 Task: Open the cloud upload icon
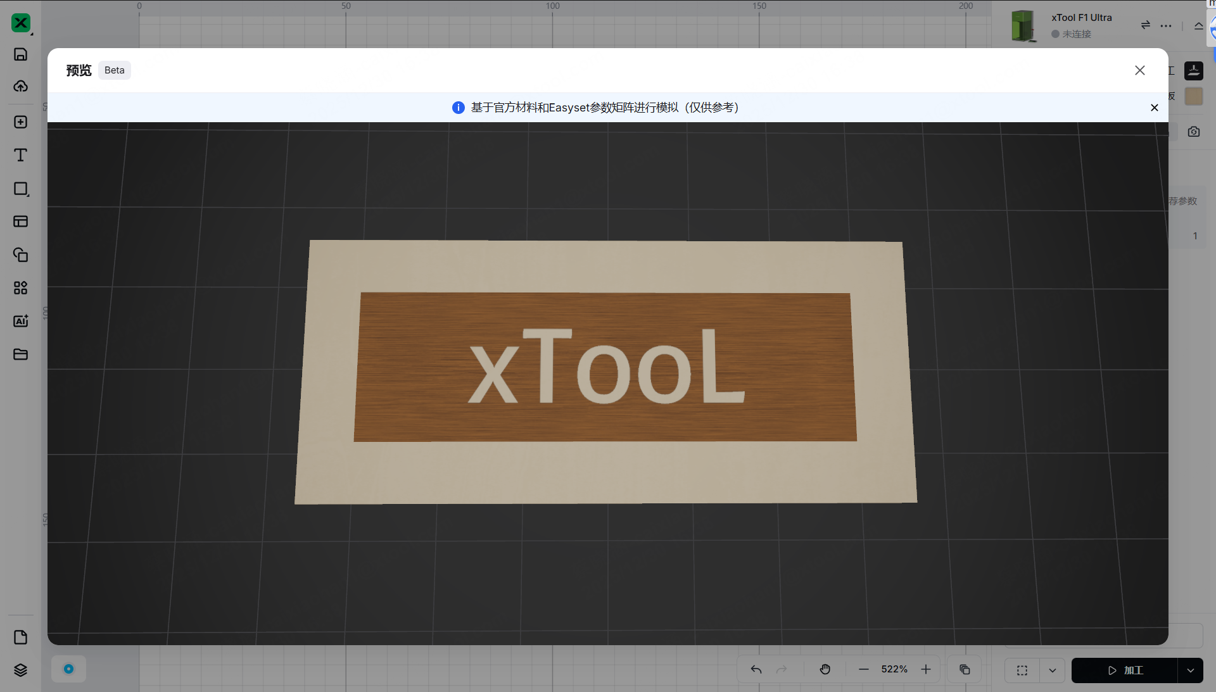point(20,86)
